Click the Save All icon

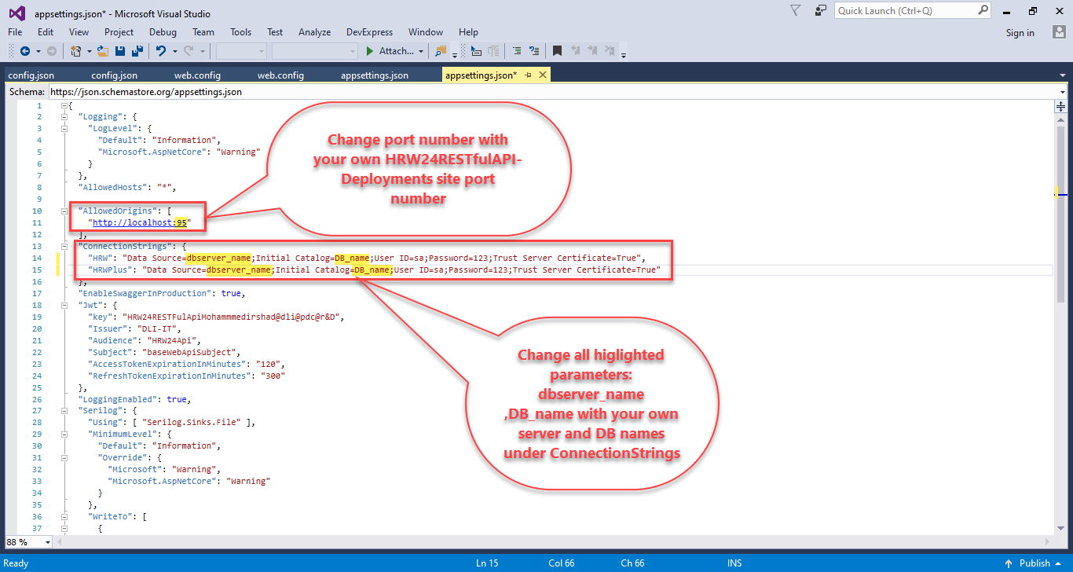click(137, 51)
